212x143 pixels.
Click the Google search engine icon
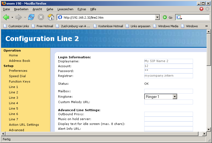pos(179,18)
